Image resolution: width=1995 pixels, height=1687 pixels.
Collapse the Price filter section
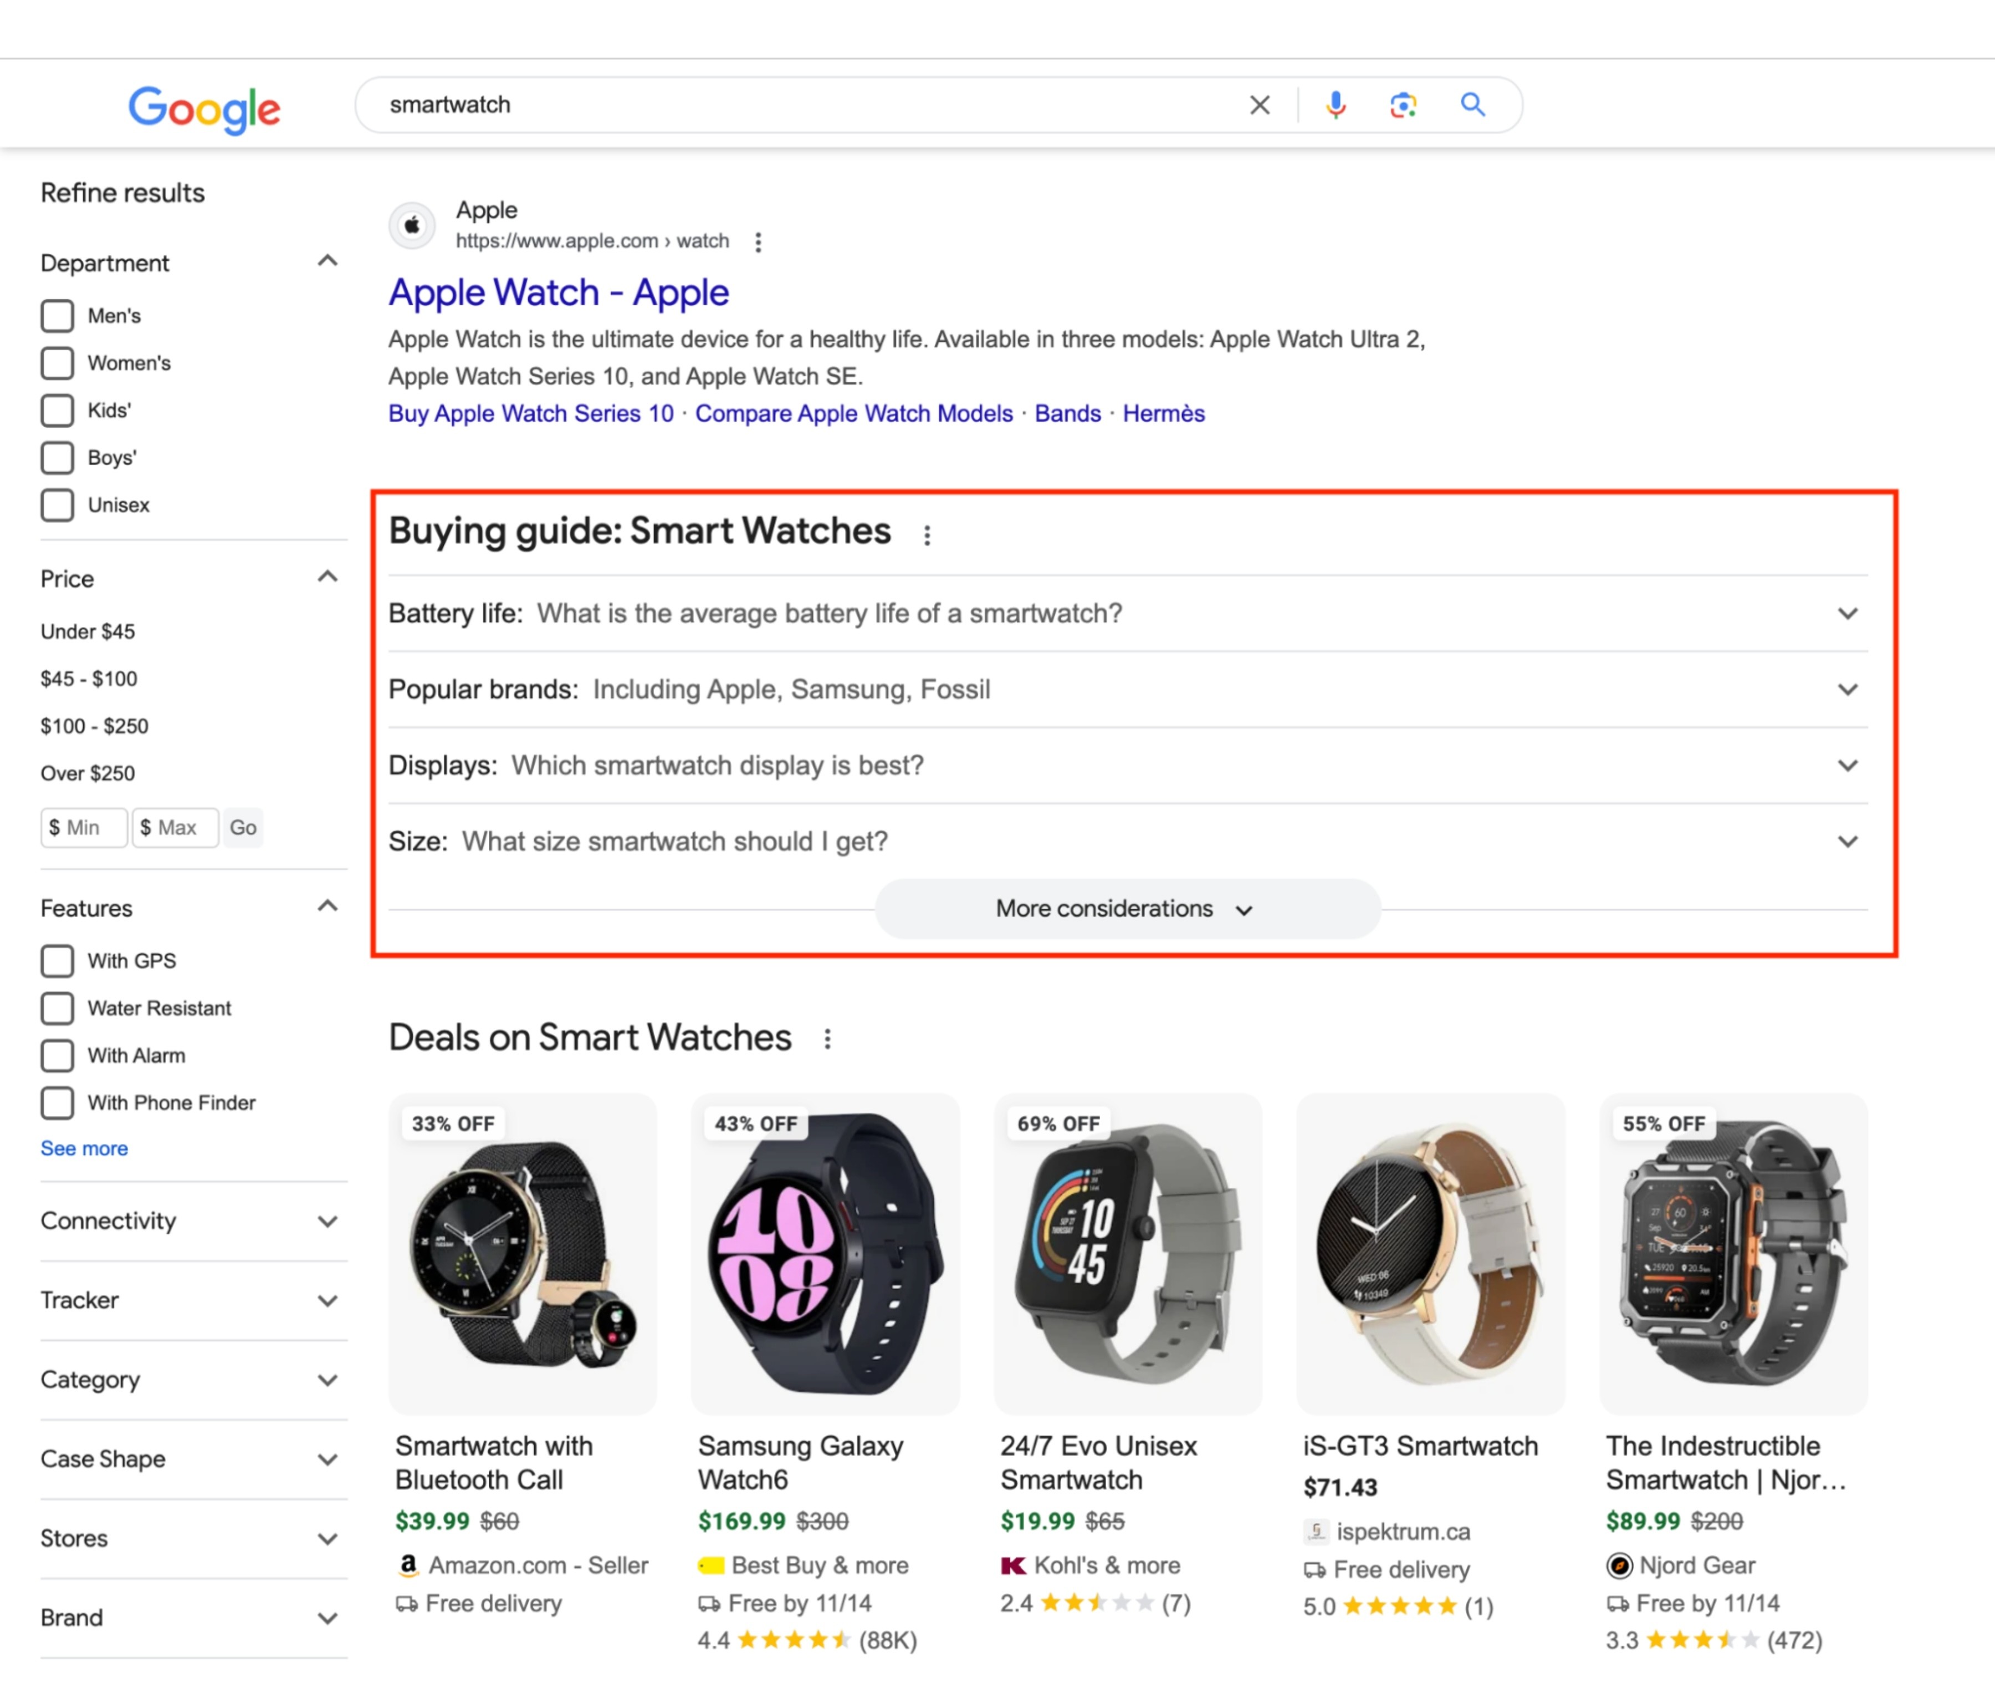click(327, 576)
